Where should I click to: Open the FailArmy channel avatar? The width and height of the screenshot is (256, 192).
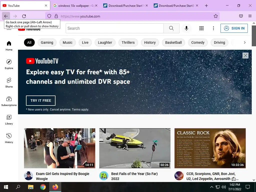click(x=104, y=176)
